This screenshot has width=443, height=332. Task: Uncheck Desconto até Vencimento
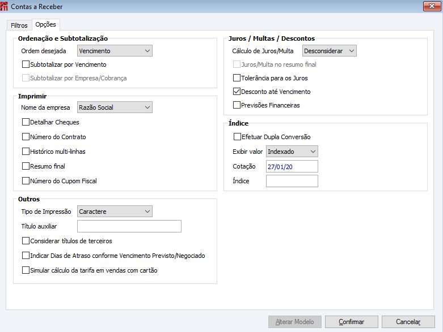click(237, 92)
